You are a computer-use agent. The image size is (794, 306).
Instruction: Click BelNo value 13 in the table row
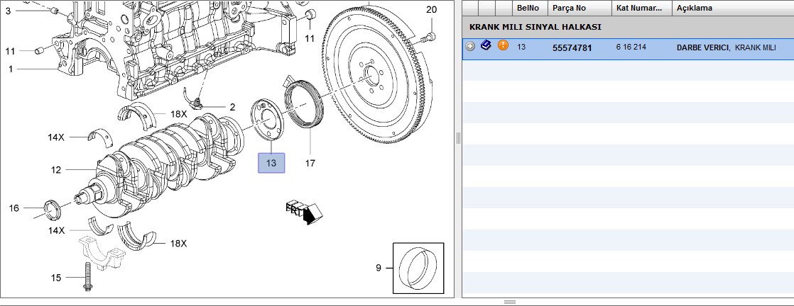pyautogui.click(x=521, y=47)
